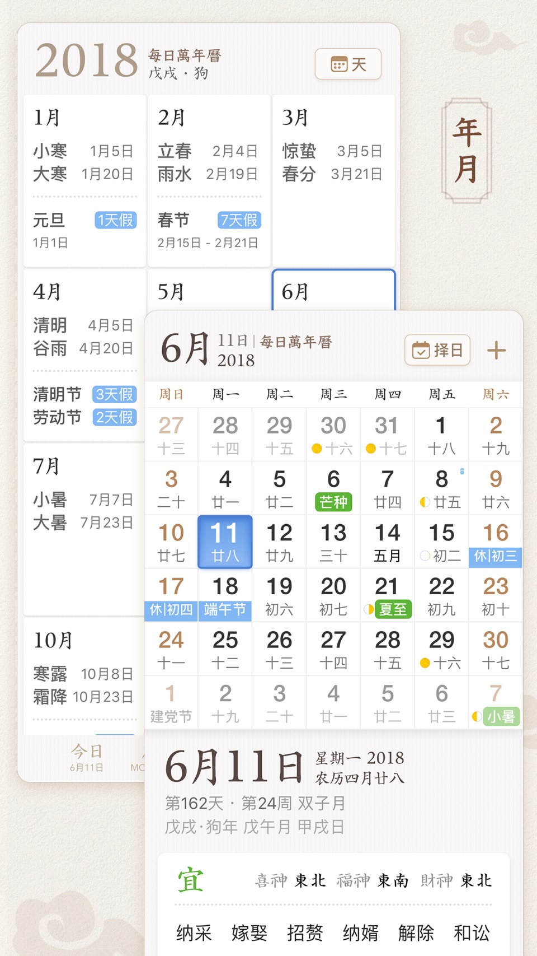The height and width of the screenshot is (956, 537).
Task: Tap 大暑 7月23日 solar term row
Action: point(83,523)
